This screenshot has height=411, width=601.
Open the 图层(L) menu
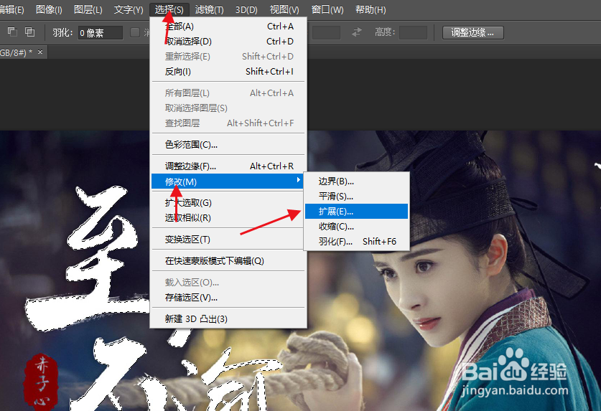coord(88,9)
